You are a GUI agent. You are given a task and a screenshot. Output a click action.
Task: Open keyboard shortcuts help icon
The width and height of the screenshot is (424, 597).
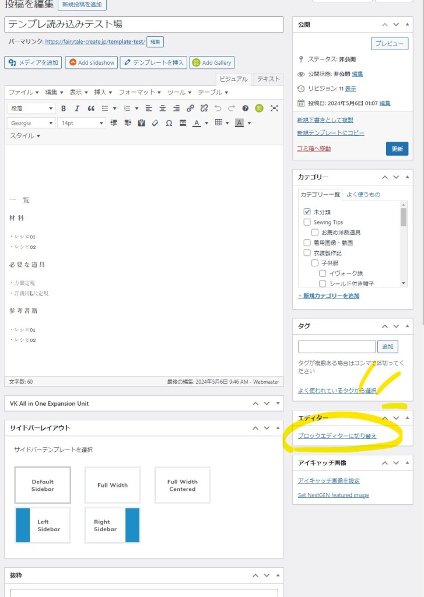[246, 108]
